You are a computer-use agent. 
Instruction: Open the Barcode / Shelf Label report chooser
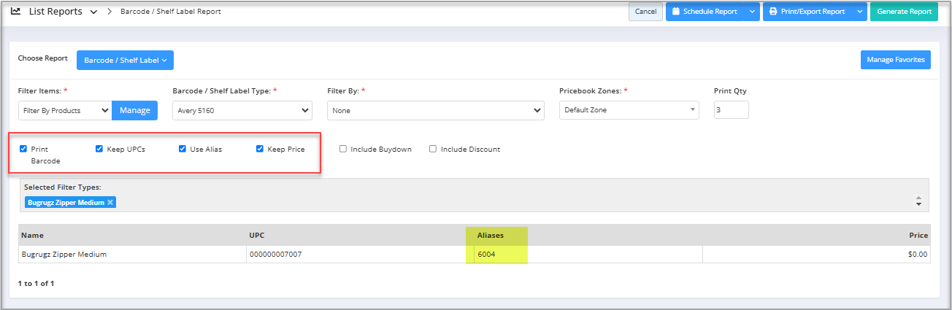(x=125, y=60)
